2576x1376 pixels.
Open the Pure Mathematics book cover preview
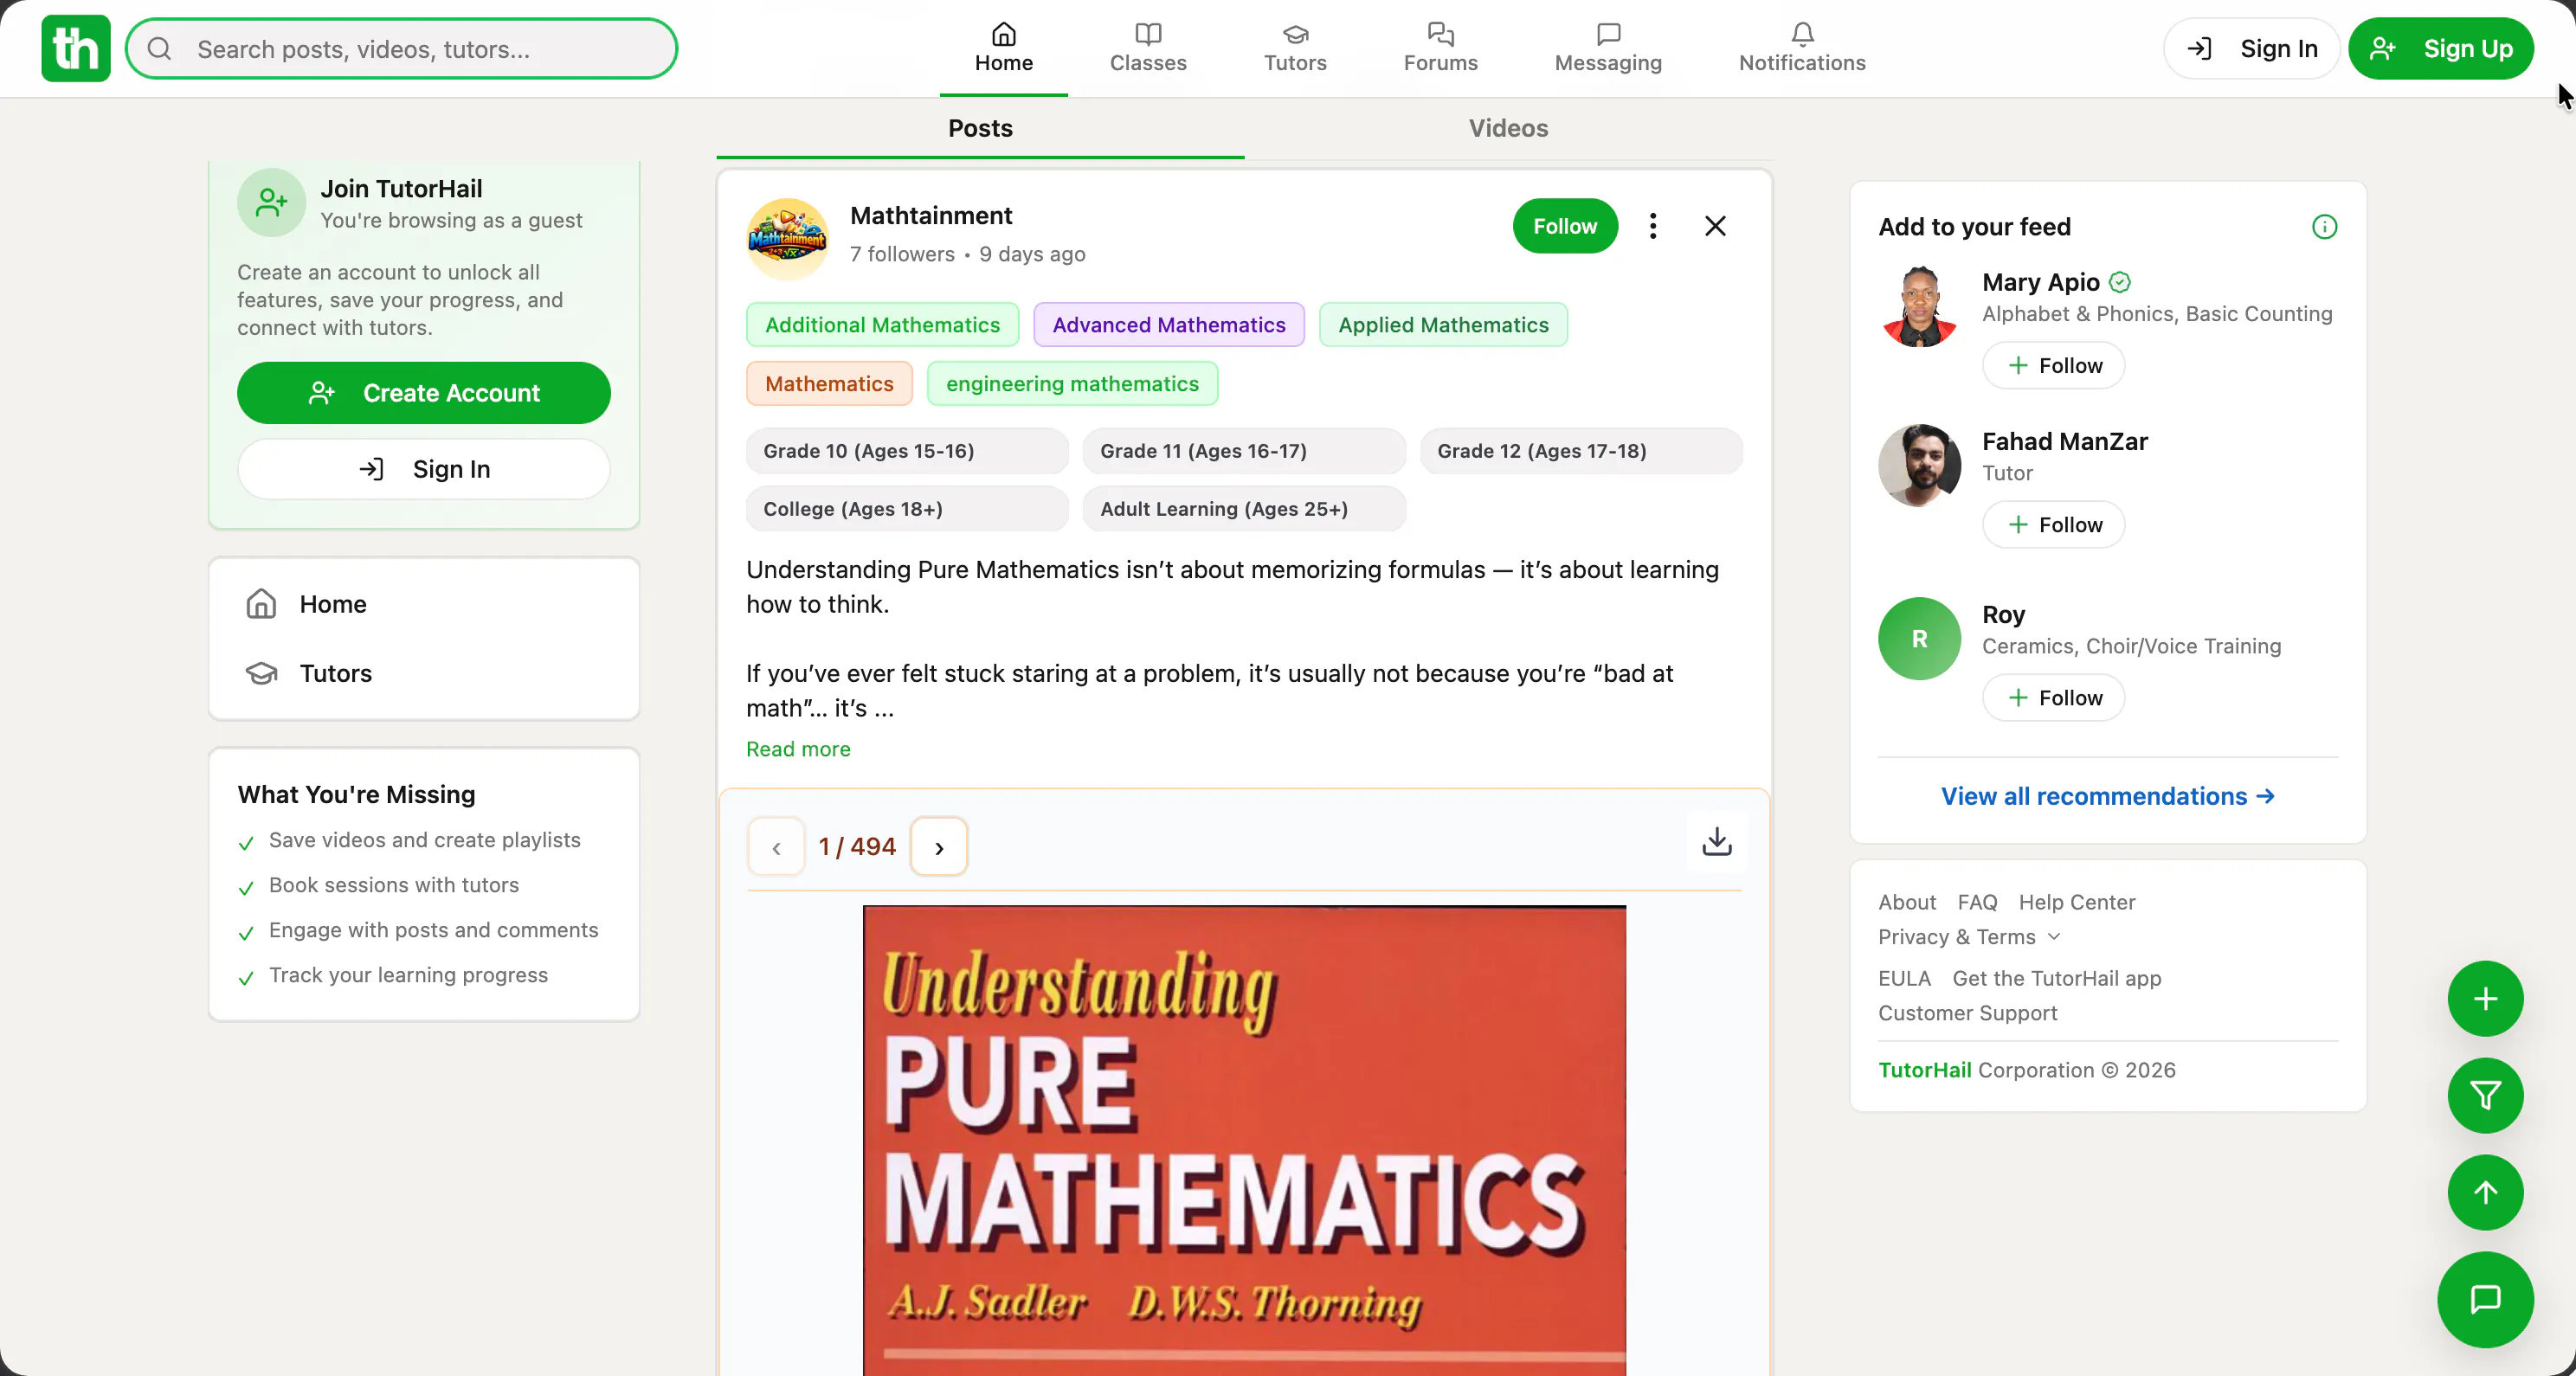[x=1244, y=1140]
